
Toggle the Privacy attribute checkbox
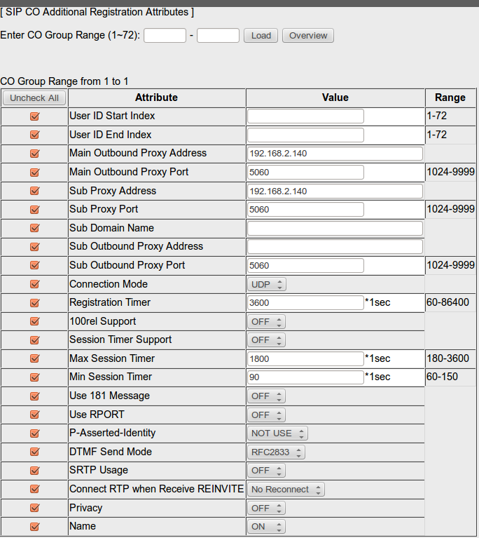(x=34, y=508)
